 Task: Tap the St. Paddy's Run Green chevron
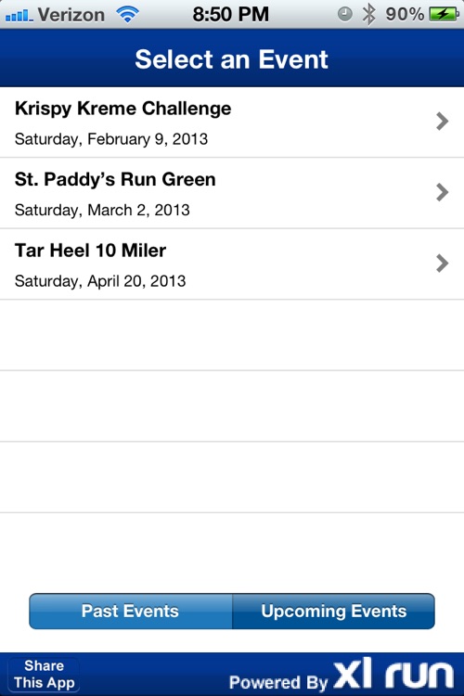(442, 192)
